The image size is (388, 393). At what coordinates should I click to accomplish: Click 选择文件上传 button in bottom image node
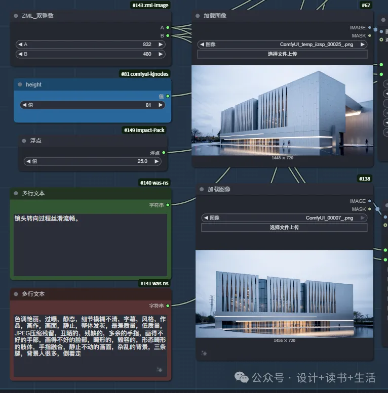284,228
